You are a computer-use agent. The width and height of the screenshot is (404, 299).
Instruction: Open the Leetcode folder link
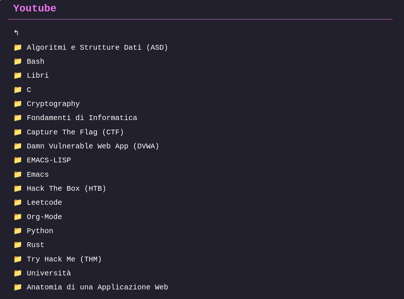coord(44,203)
